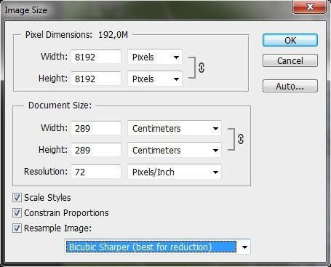The height and width of the screenshot is (267, 331).
Task: Click the Document Size Height field 289
Action: [96, 150]
